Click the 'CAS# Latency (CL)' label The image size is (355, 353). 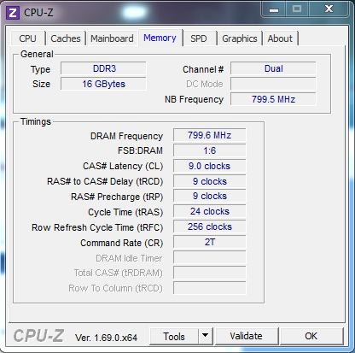coord(123,166)
